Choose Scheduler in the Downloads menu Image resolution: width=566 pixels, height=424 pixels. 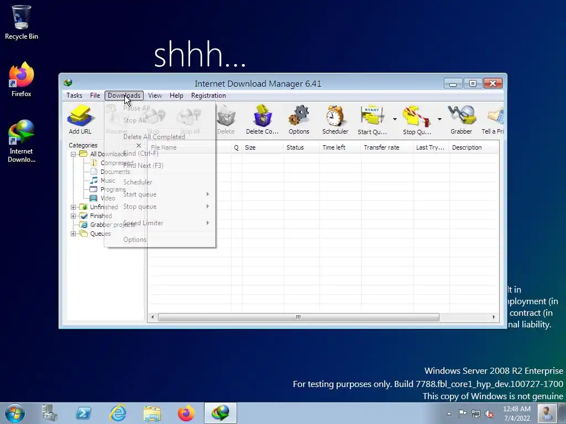[160, 182]
